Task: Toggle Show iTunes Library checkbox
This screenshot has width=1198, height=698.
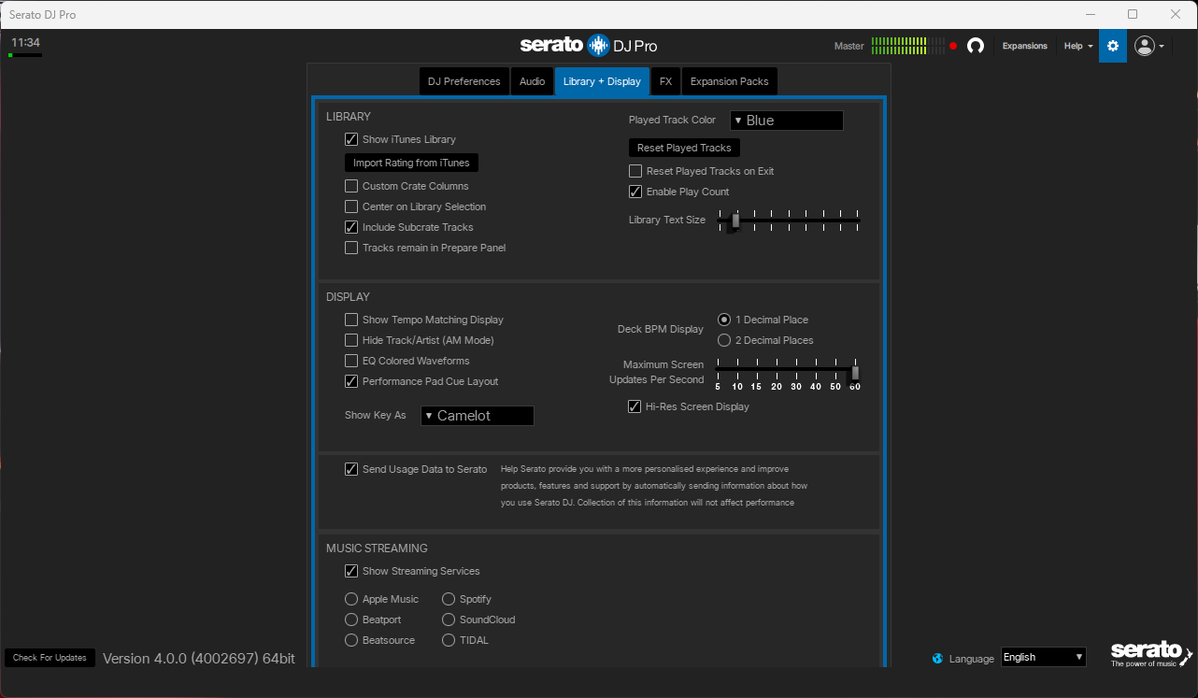Action: click(351, 139)
